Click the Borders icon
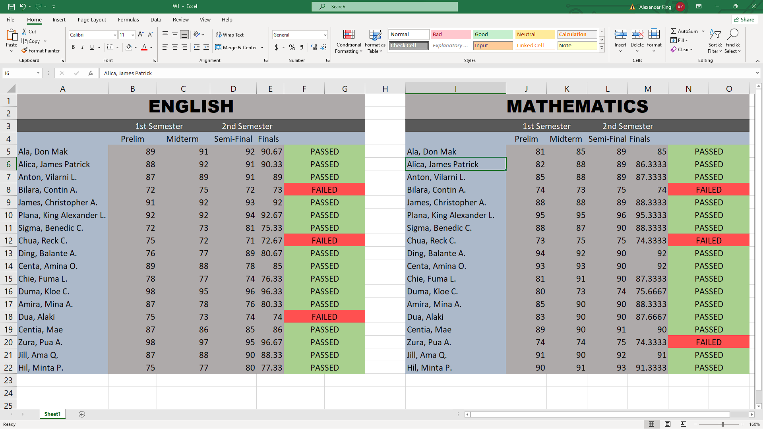Screen dimensions: 763x429 110,47
